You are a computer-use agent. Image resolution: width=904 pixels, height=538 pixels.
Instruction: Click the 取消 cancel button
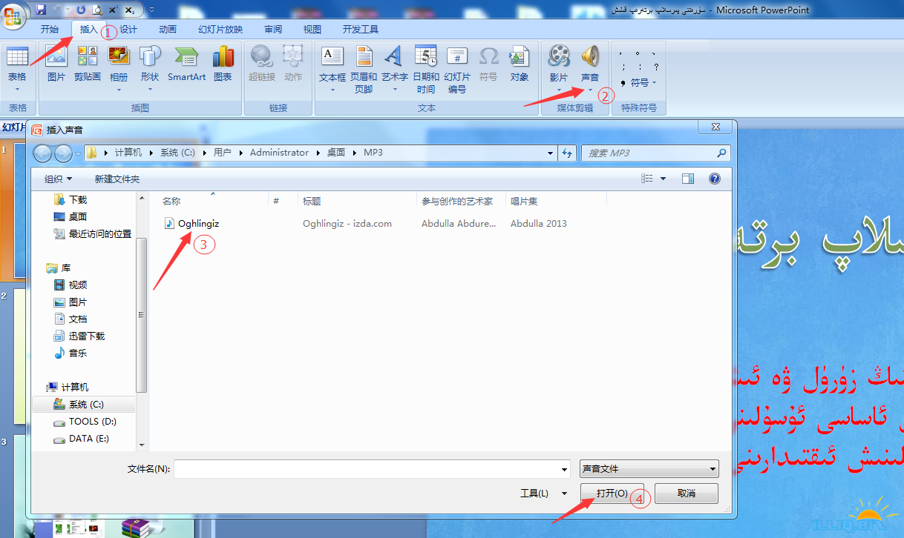(687, 494)
